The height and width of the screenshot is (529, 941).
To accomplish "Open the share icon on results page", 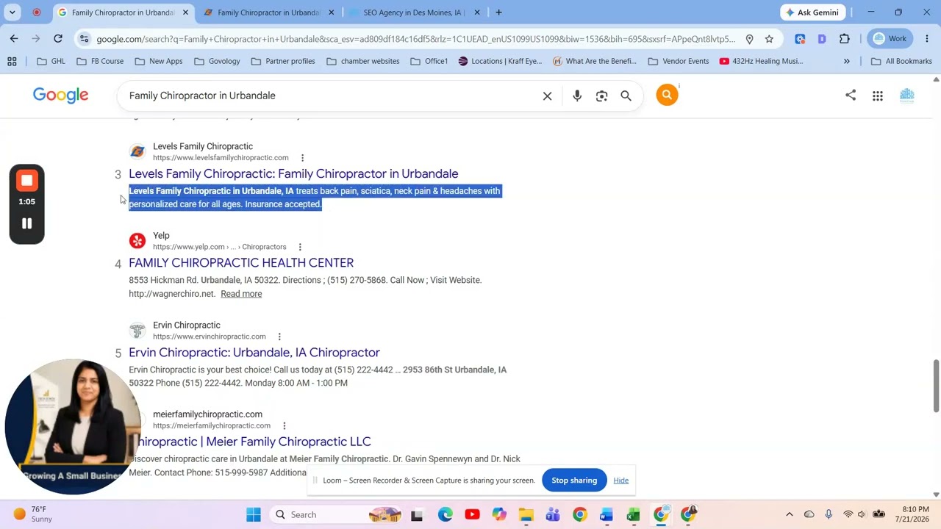I will tap(851, 95).
